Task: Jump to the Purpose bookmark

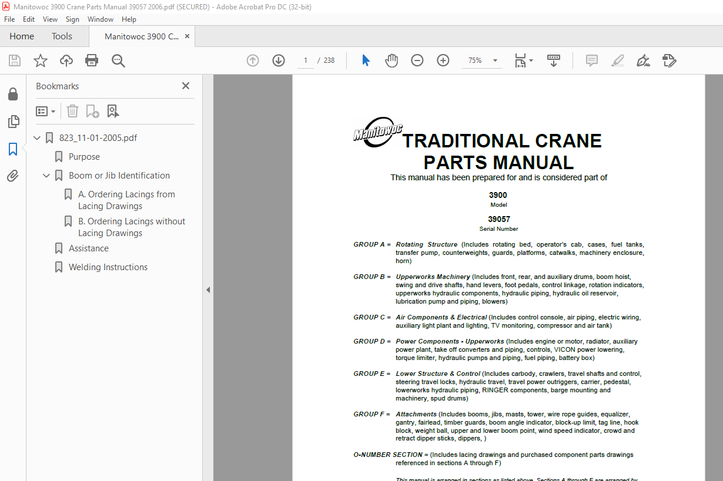Action: pyautogui.click(x=84, y=157)
